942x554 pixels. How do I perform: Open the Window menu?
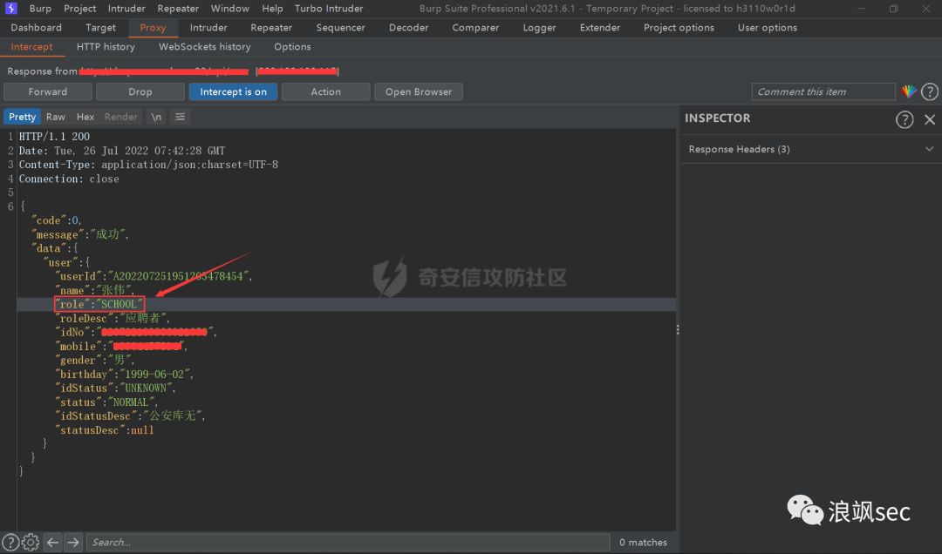229,9
